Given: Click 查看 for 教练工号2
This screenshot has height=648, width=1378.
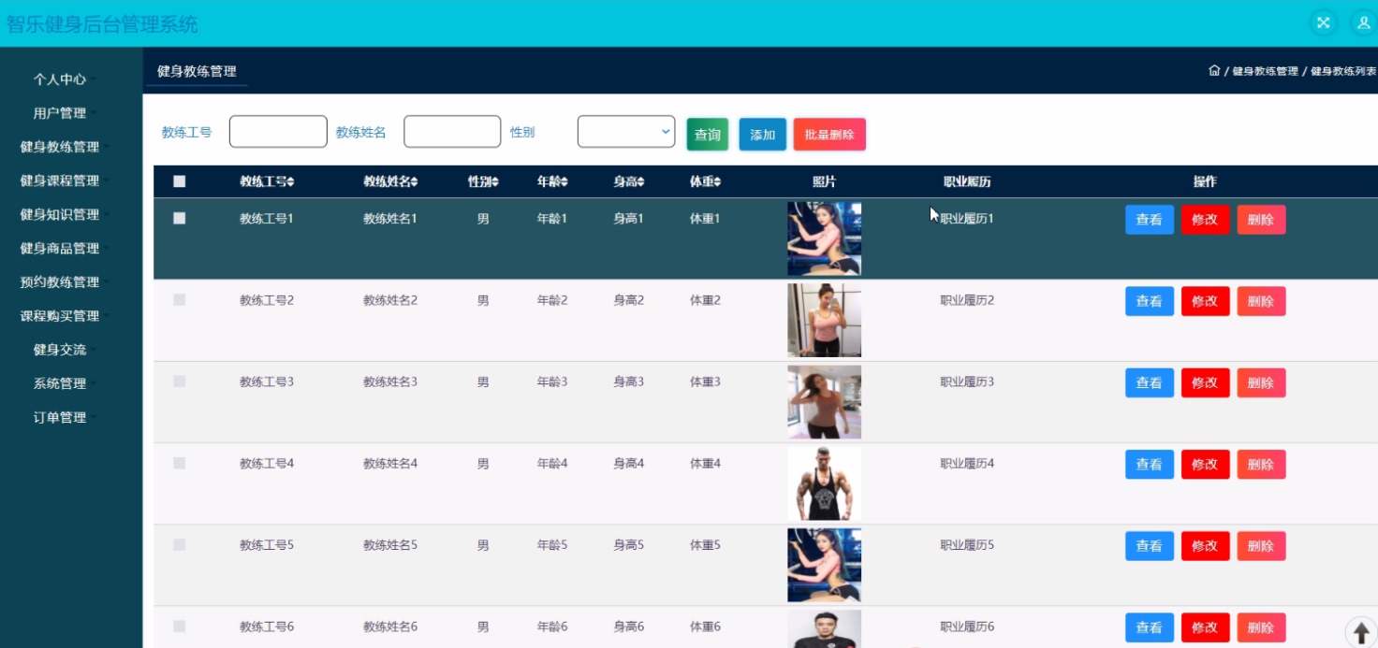Looking at the screenshot, I should (x=1150, y=301).
